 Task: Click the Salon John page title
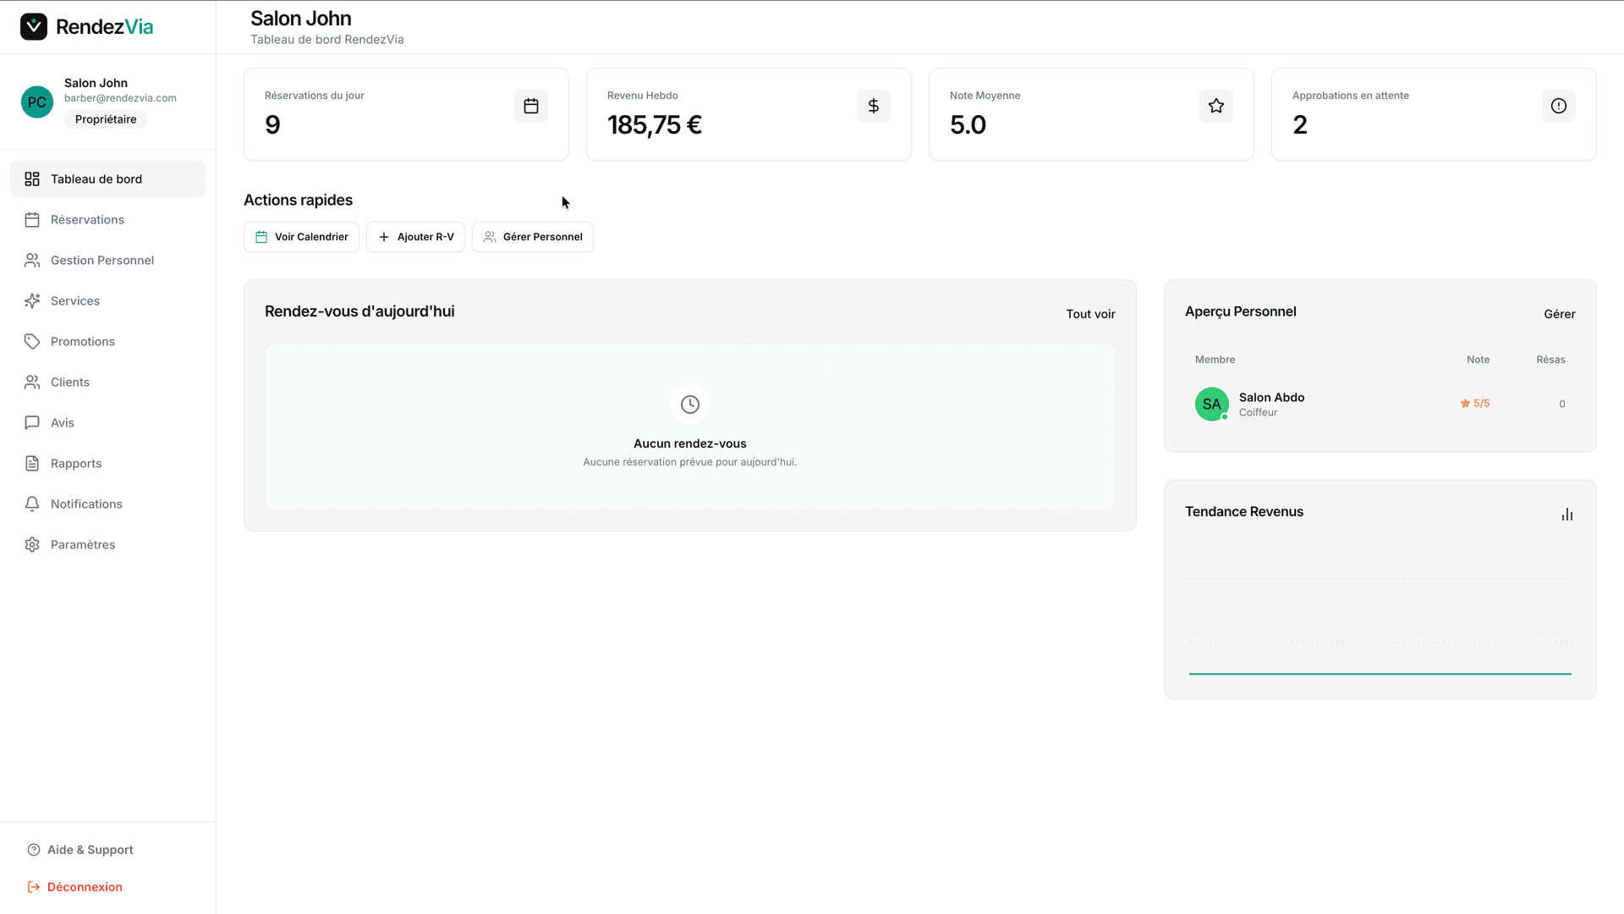coord(300,19)
